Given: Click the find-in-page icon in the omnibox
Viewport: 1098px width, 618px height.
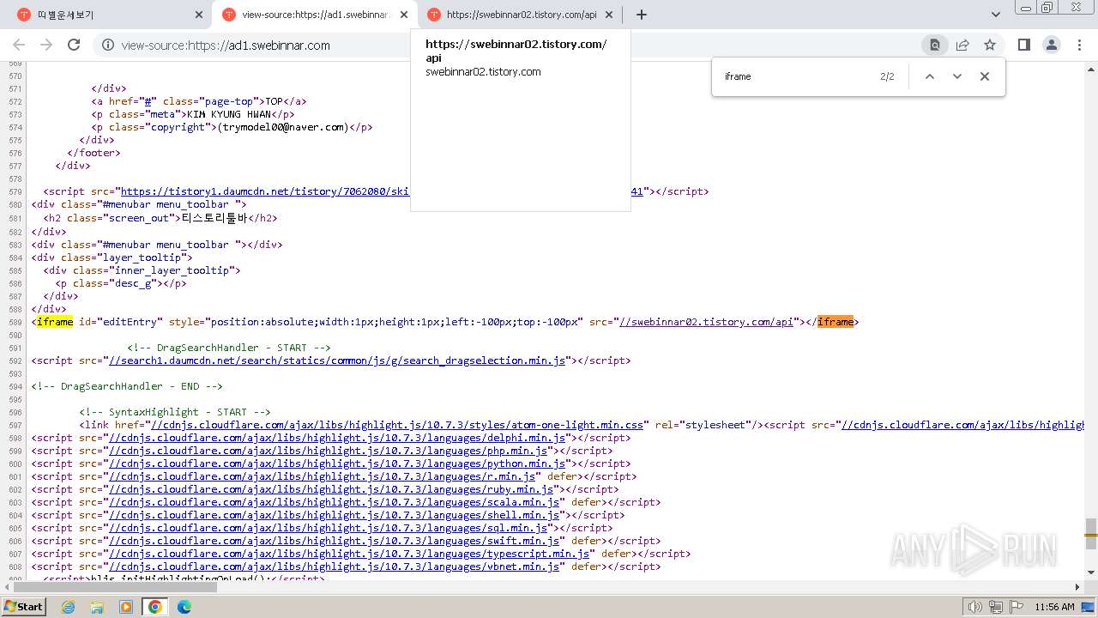Looking at the screenshot, I should coord(935,45).
